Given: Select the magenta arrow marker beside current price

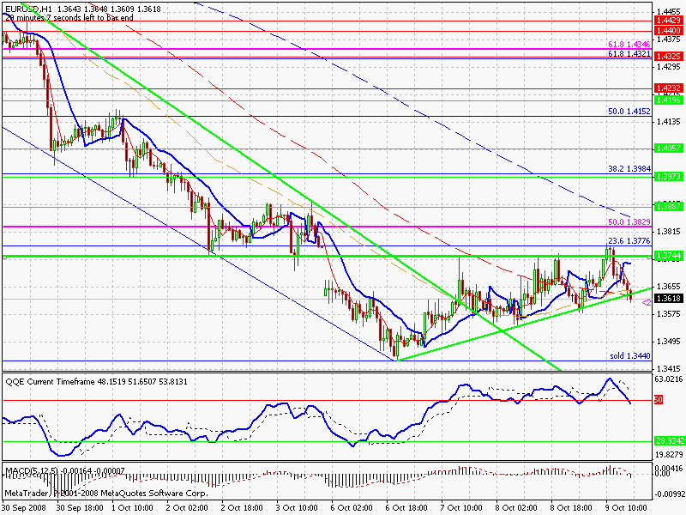Looking at the screenshot, I should (x=647, y=303).
